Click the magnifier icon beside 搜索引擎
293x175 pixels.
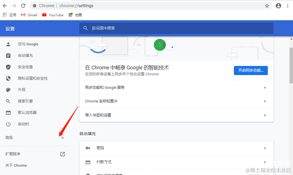(x=8, y=101)
